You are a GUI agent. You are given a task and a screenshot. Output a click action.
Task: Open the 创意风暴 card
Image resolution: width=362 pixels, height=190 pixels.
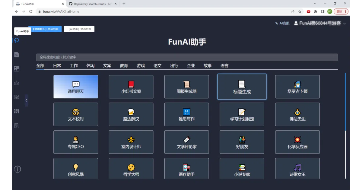pyautogui.click(x=76, y=169)
